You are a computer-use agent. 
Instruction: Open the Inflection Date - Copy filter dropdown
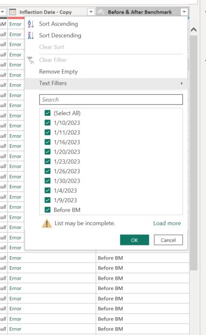[x=91, y=12]
